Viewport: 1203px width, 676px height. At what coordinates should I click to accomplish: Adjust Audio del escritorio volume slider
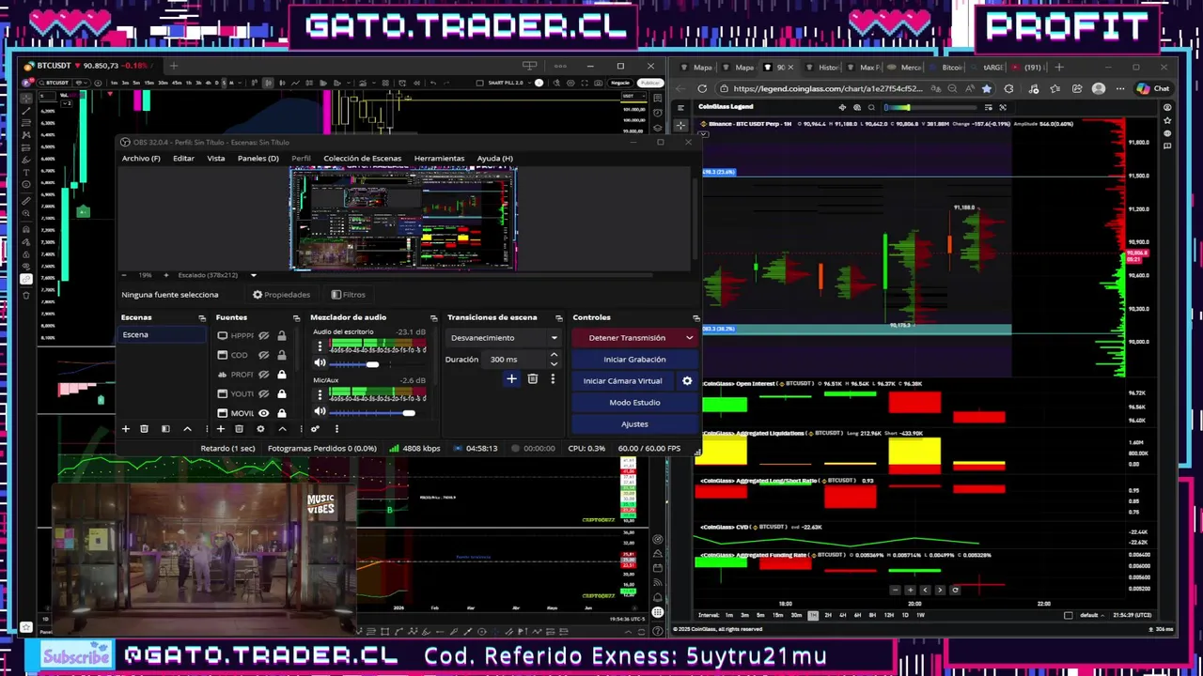coord(372,364)
